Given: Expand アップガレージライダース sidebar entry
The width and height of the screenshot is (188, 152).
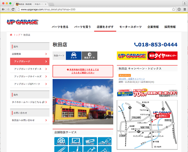Looking at the screenshot, I should (30, 69).
